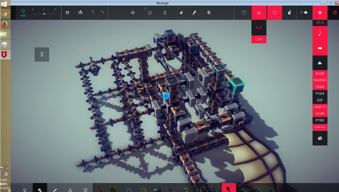This screenshot has height=192, width=339.
Task: Open the settings gear menu
Action: click(x=320, y=13)
